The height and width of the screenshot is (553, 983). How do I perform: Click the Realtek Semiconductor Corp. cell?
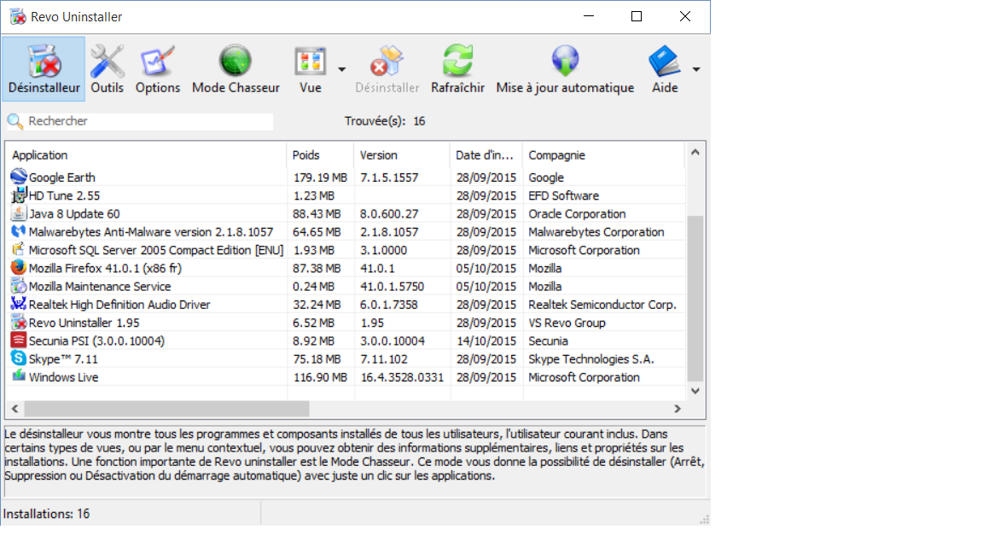coord(602,305)
